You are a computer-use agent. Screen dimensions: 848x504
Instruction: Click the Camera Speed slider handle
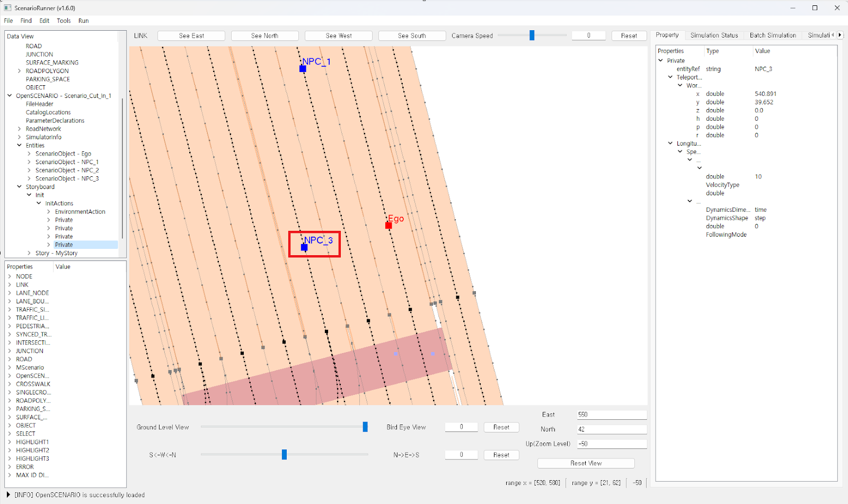tap(532, 35)
